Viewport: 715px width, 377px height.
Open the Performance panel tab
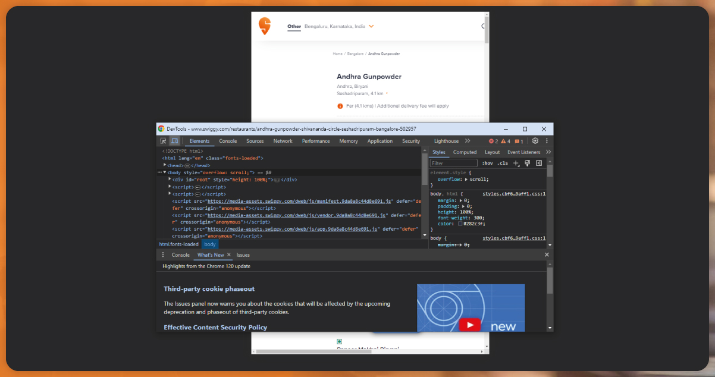[316, 141]
